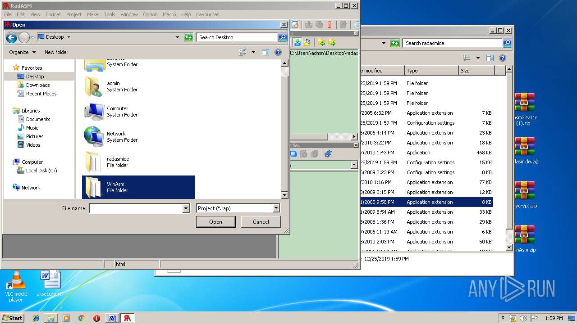This screenshot has width=577, height=324.
Task: Open the Tools menu in RadASM
Action: coord(110,14)
